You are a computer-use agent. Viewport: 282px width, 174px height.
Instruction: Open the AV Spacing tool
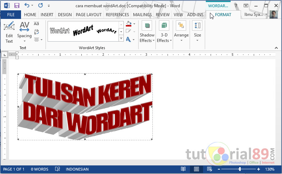click(24, 32)
